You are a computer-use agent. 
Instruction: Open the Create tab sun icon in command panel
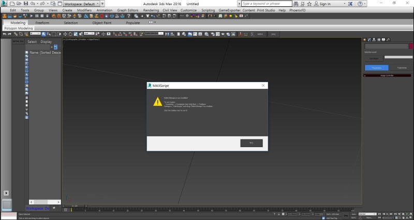click(365, 40)
